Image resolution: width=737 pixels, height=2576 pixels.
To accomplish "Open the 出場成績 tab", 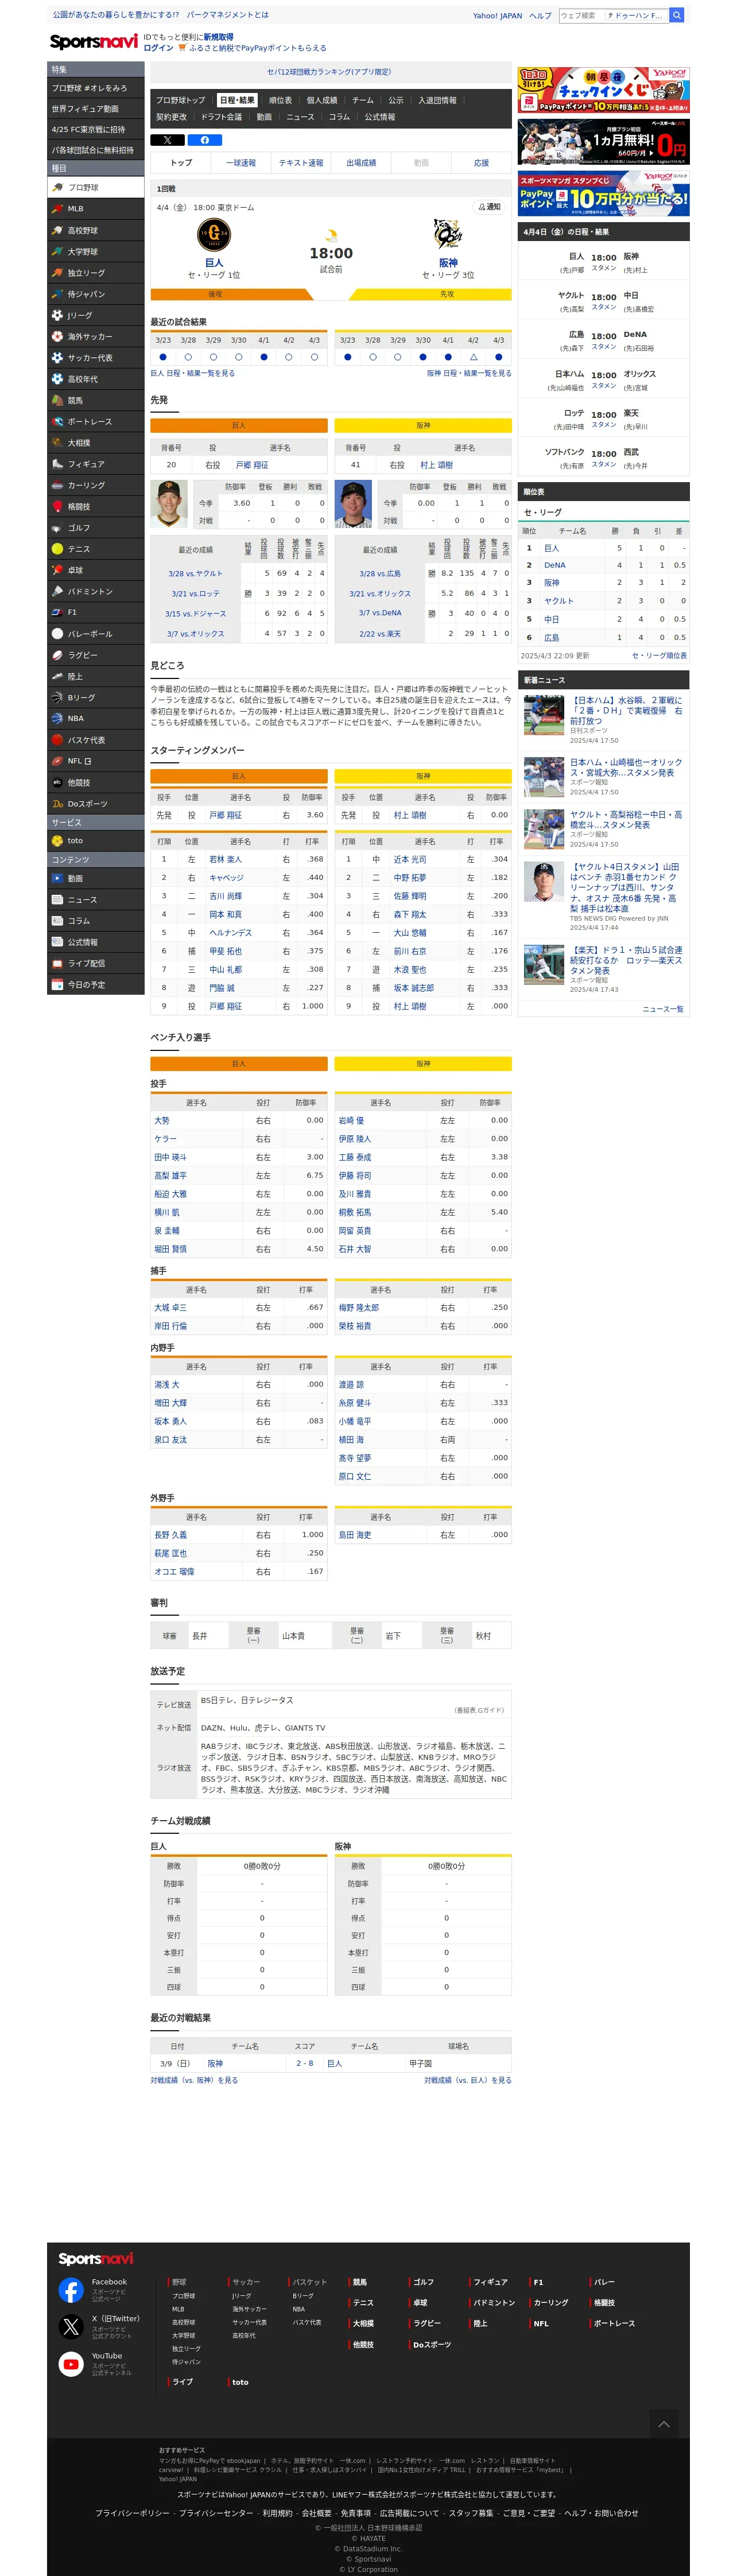I will click(x=361, y=163).
